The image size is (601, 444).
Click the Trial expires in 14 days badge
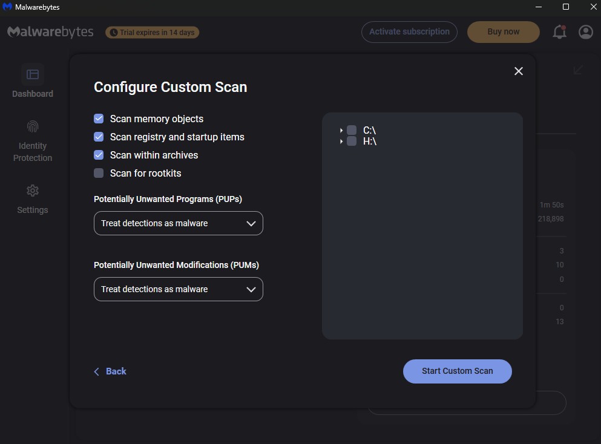coord(152,33)
